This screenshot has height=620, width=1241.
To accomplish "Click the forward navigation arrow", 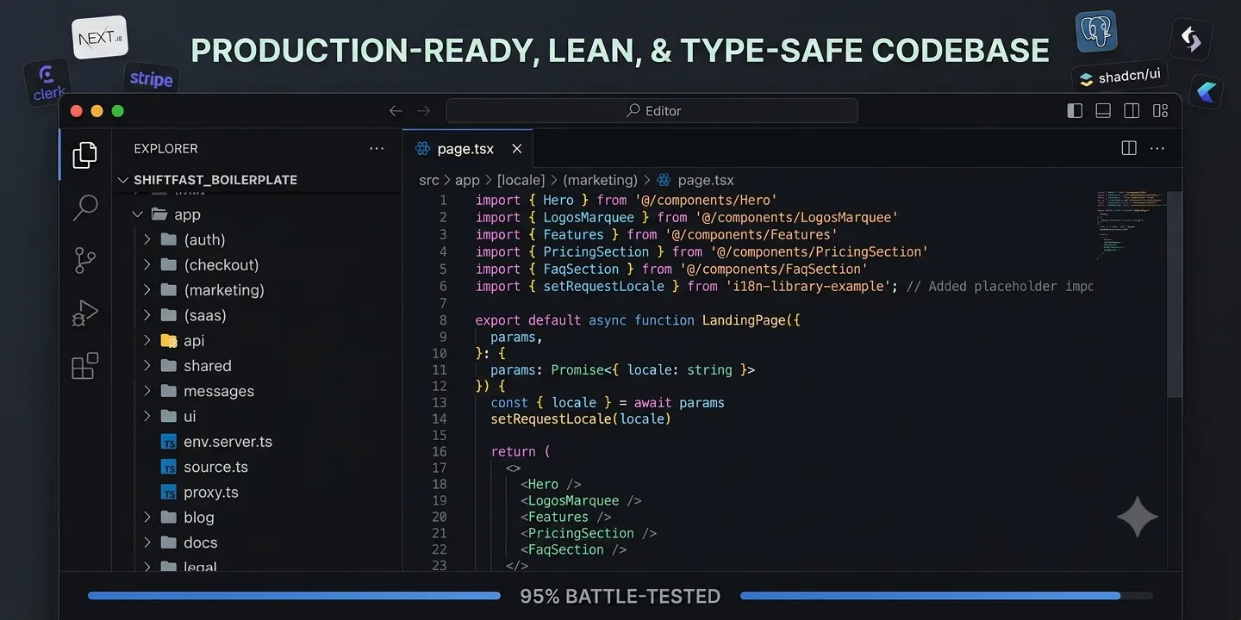I will click(x=423, y=110).
